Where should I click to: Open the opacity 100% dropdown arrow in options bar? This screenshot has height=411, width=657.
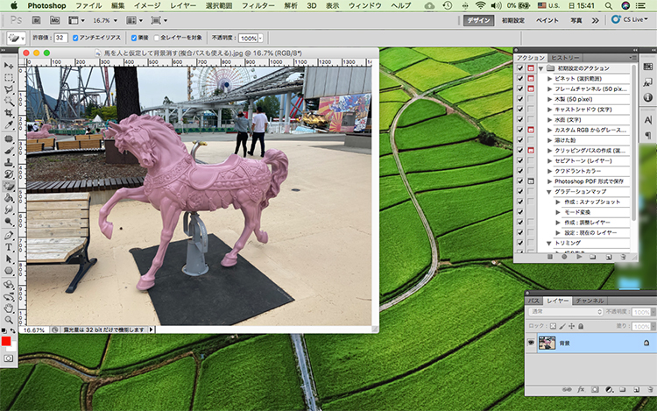pyautogui.click(x=261, y=39)
